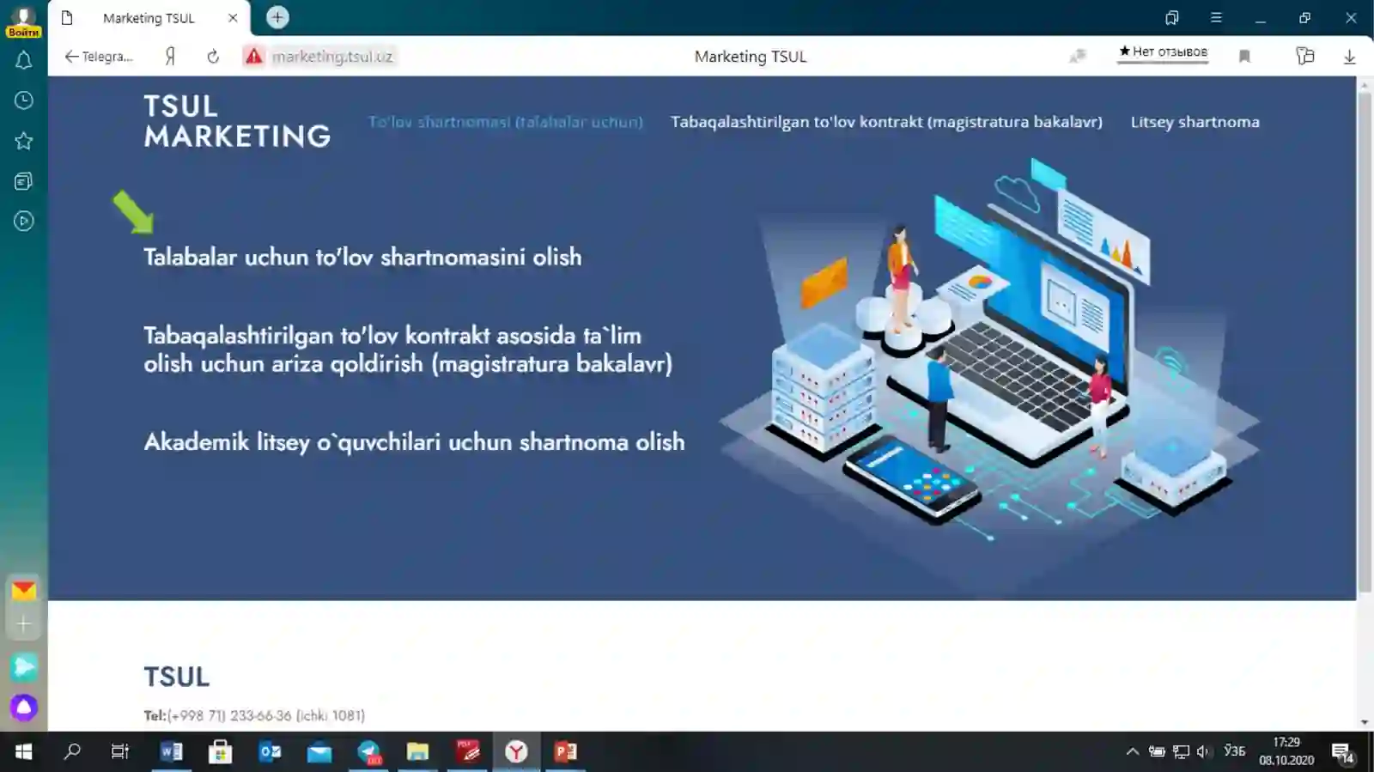Click the Yandex Я home icon

(x=170, y=57)
